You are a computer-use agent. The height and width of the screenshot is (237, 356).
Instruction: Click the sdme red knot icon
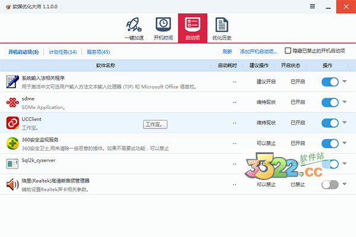12,103
